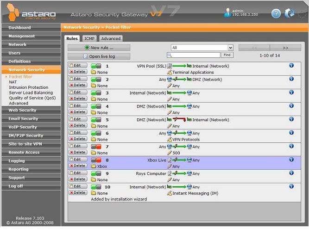Viewport: 309px width, 240px height.
Task: Expand the Web Security menu section
Action: [22, 110]
